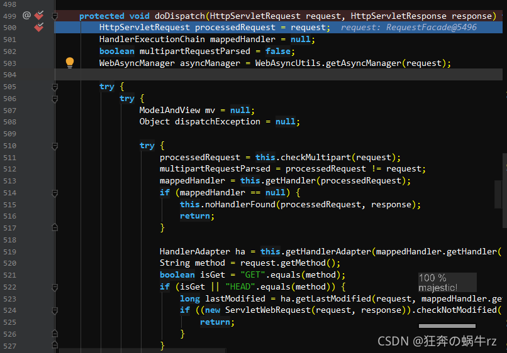The width and height of the screenshot is (507, 353).
Task: Collapse the doDispatch method fold at line 499
Action: pos(55,16)
